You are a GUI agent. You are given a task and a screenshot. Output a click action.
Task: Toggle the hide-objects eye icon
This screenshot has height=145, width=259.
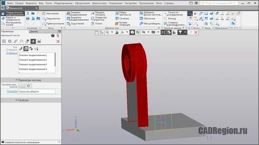[144, 32]
